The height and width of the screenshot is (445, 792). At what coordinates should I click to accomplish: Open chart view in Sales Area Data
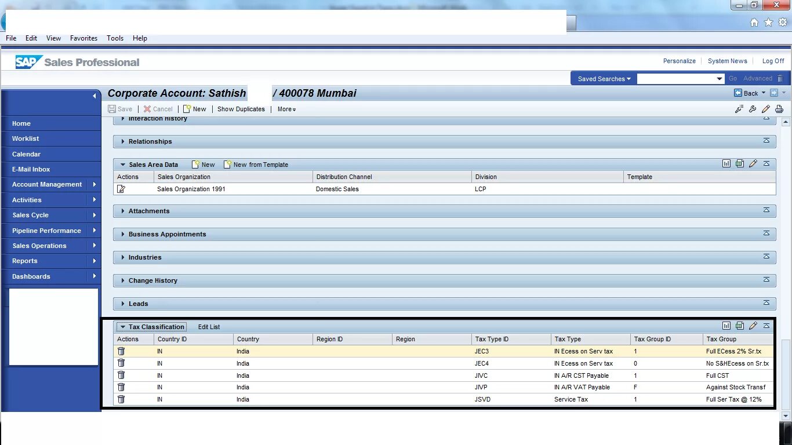(x=726, y=164)
